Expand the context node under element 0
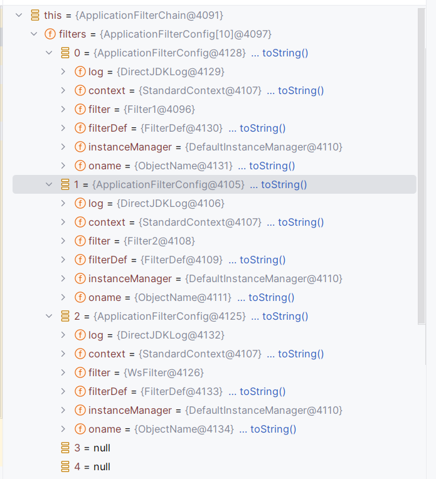 (x=63, y=90)
